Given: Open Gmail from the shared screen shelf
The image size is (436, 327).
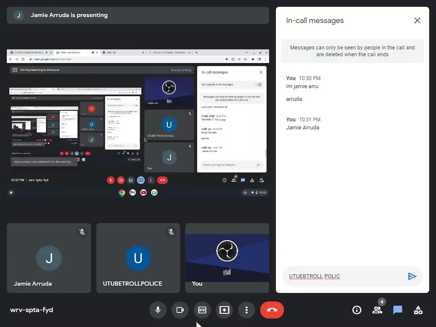Looking at the screenshot, I should pyautogui.click(x=133, y=192).
